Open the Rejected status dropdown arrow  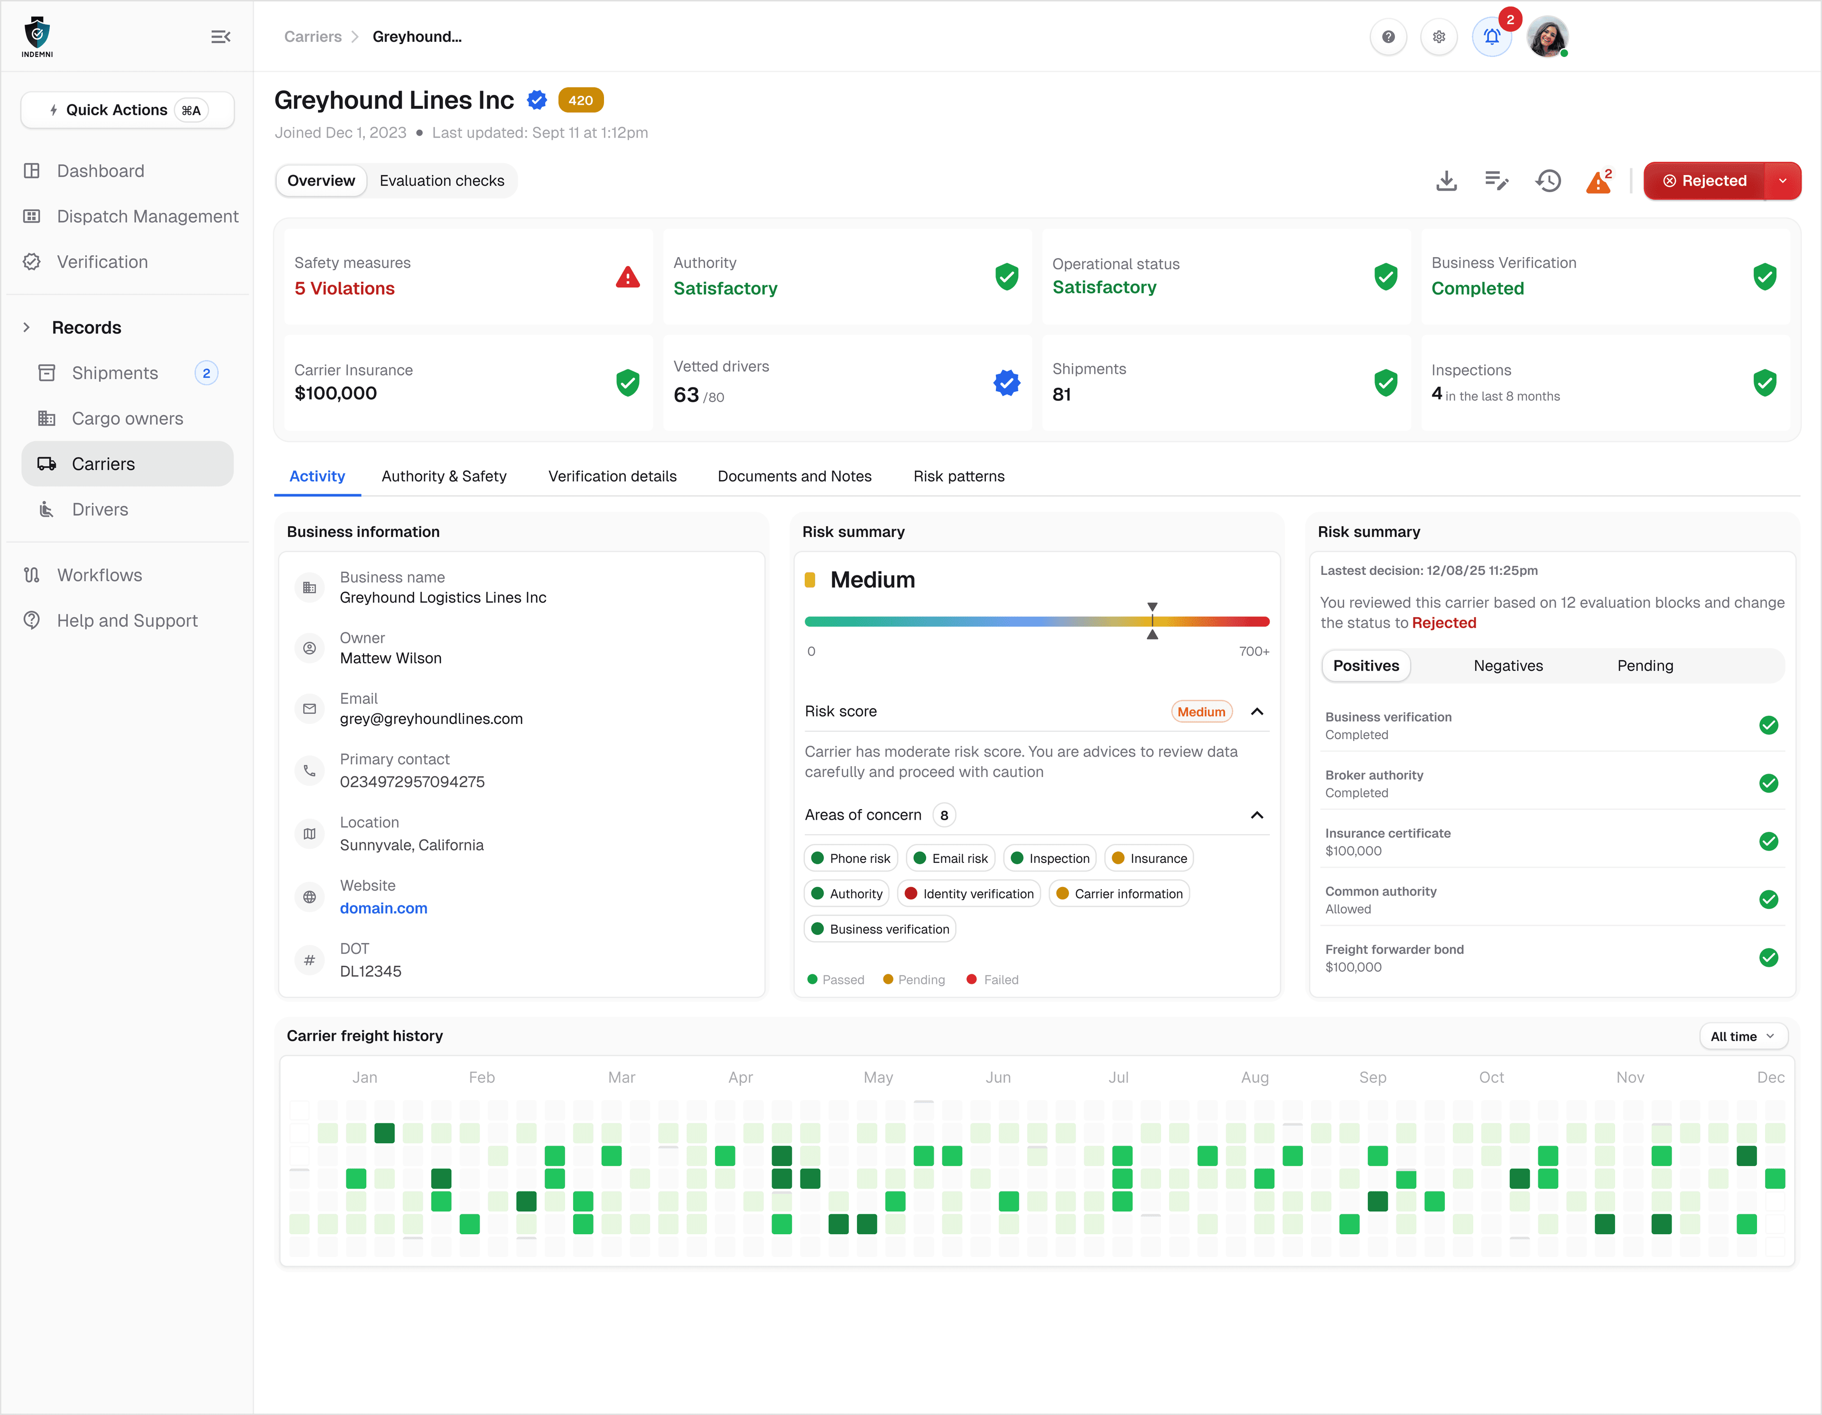(1783, 181)
